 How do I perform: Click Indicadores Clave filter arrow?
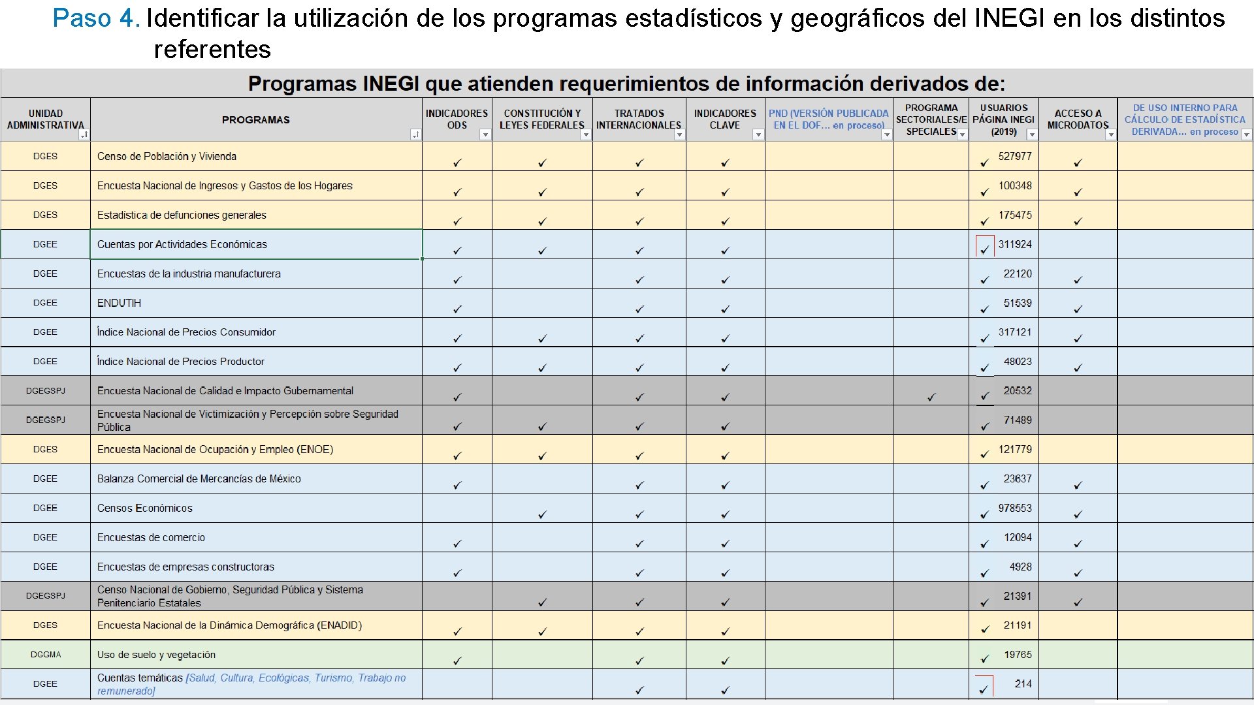(758, 134)
